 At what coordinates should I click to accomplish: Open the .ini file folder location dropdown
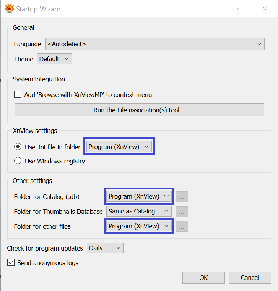(x=119, y=147)
